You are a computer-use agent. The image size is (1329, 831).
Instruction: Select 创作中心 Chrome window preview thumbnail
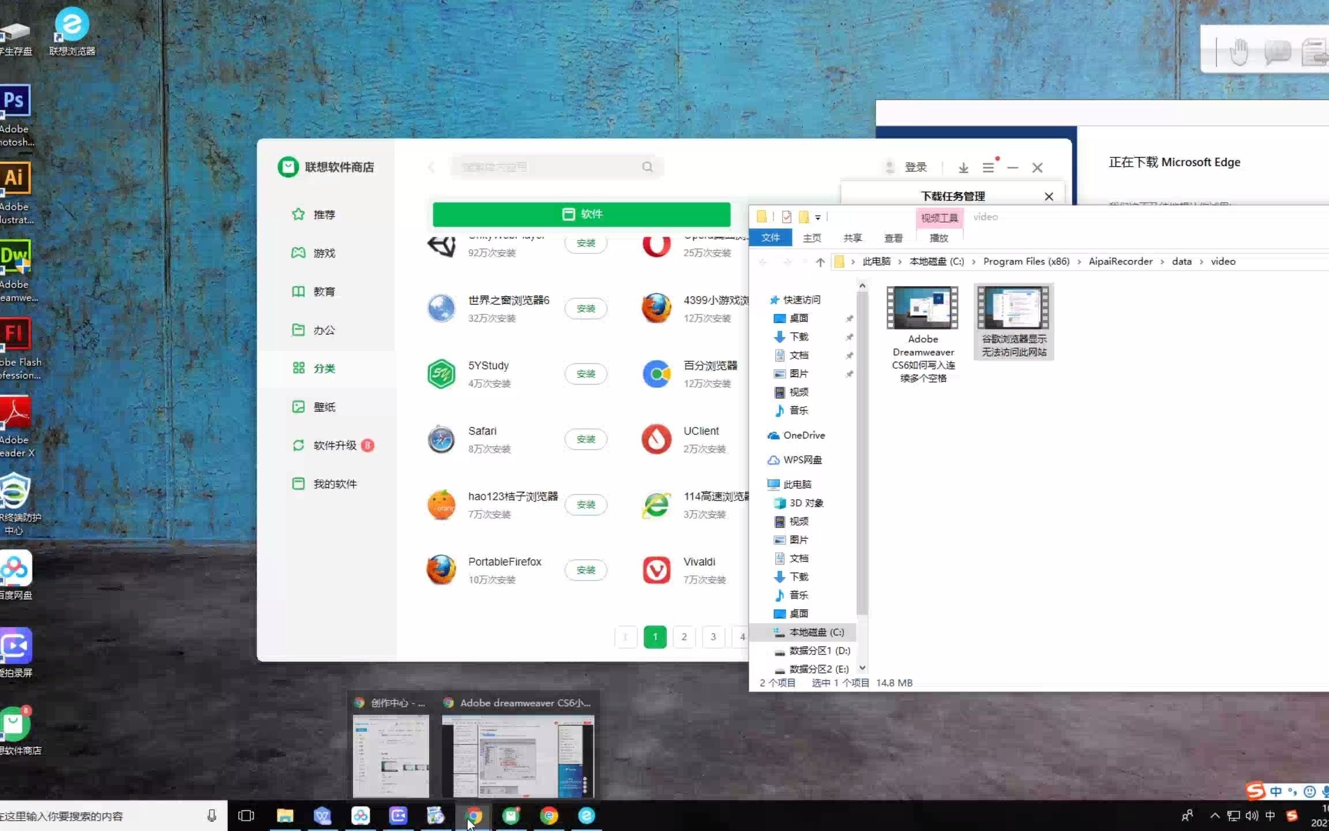(391, 756)
